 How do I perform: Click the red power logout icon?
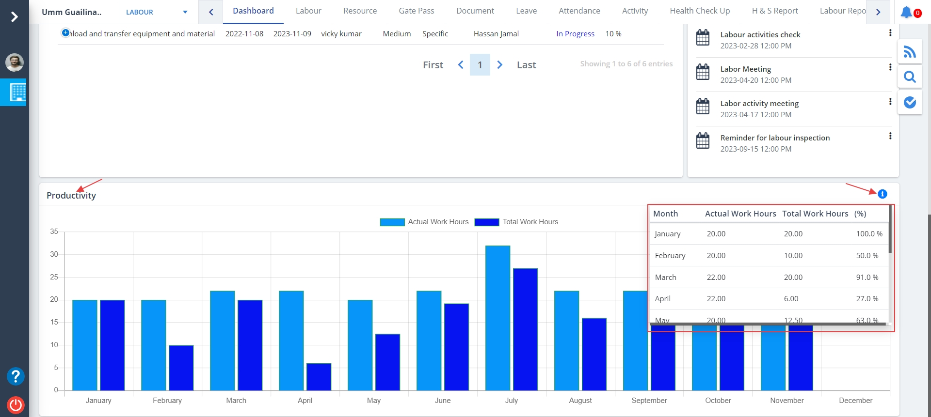16,404
